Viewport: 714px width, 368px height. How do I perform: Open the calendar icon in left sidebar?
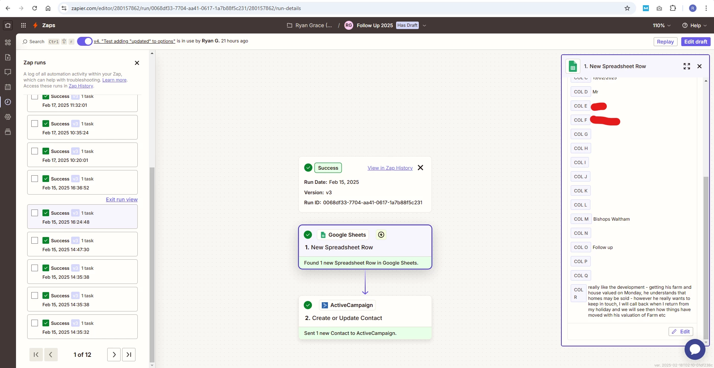point(8,87)
